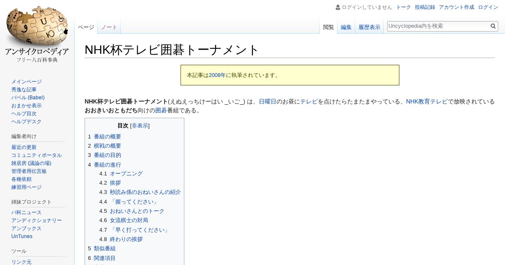The height and width of the screenshot is (265, 505).
Task: Click the アカウント作成 link
Action: [x=457, y=7]
